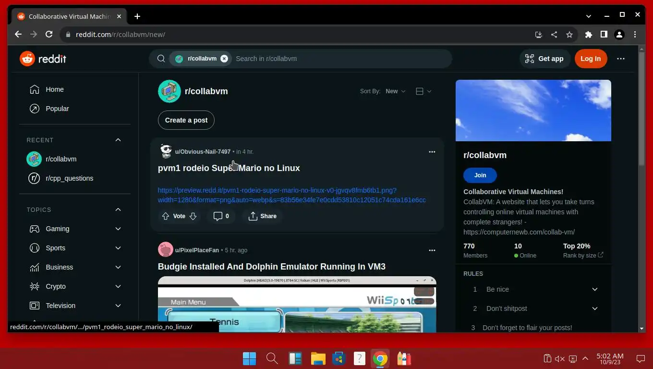Collapse the RECENT section
Image resolution: width=653 pixels, height=369 pixels.
pyautogui.click(x=118, y=140)
